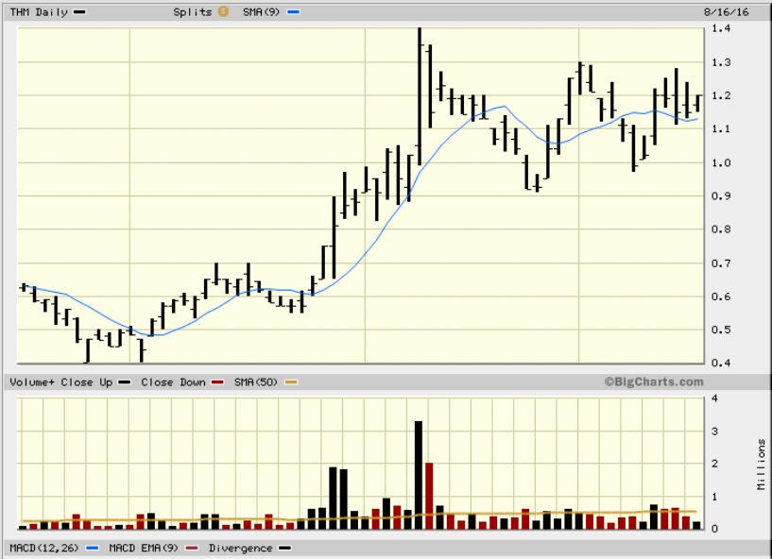Click the tallest black volume bar
The height and width of the screenshot is (559, 772).
pyautogui.click(x=419, y=475)
